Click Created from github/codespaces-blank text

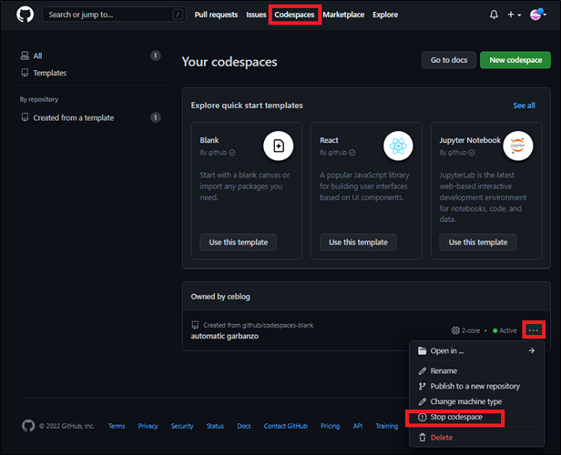[x=258, y=325]
